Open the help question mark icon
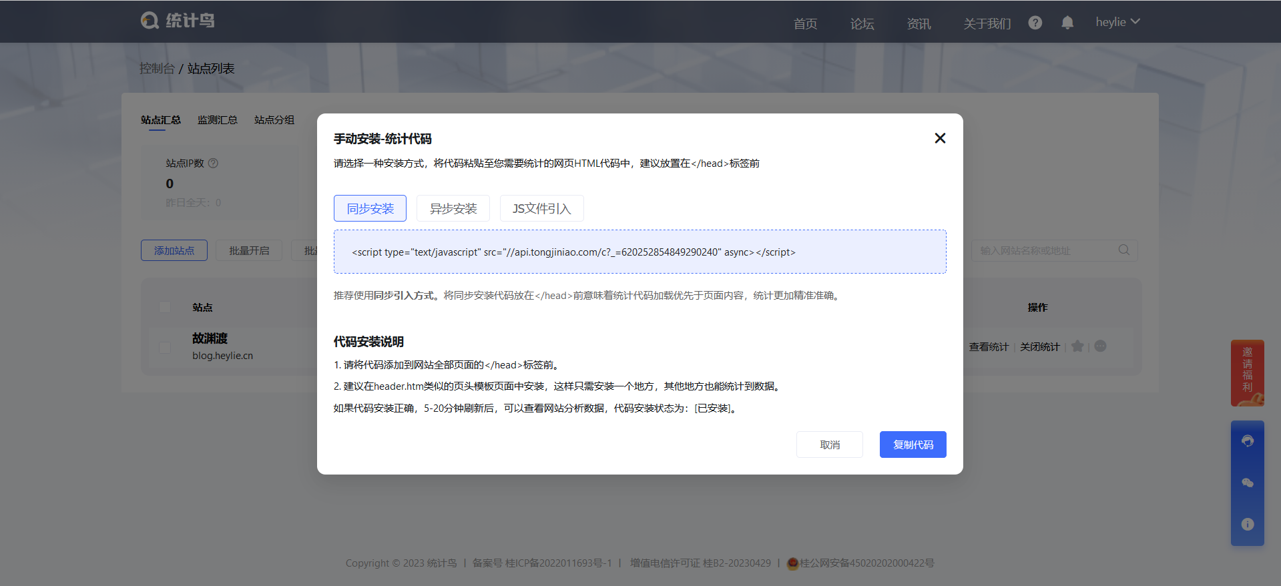The height and width of the screenshot is (586, 1281). 1035,23
